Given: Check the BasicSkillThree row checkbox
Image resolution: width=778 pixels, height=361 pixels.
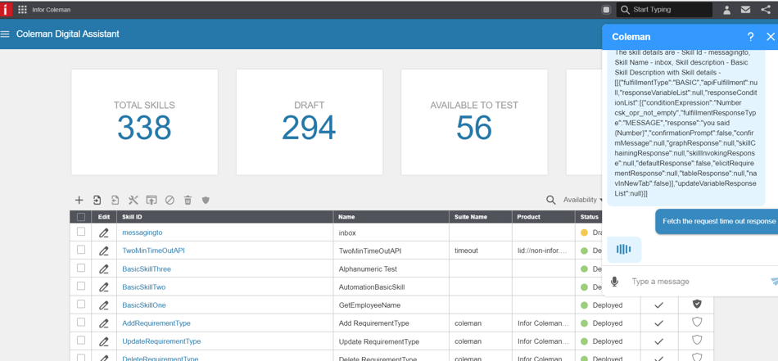Looking at the screenshot, I should pos(81,268).
